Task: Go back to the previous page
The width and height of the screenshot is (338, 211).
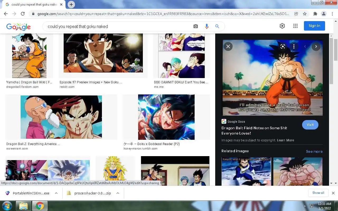Action: [x=6, y=14]
